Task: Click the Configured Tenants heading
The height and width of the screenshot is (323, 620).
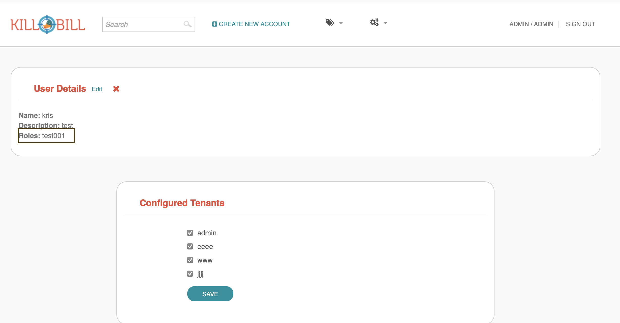Action: 182,203
